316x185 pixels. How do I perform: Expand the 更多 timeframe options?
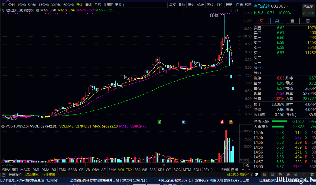119,5
